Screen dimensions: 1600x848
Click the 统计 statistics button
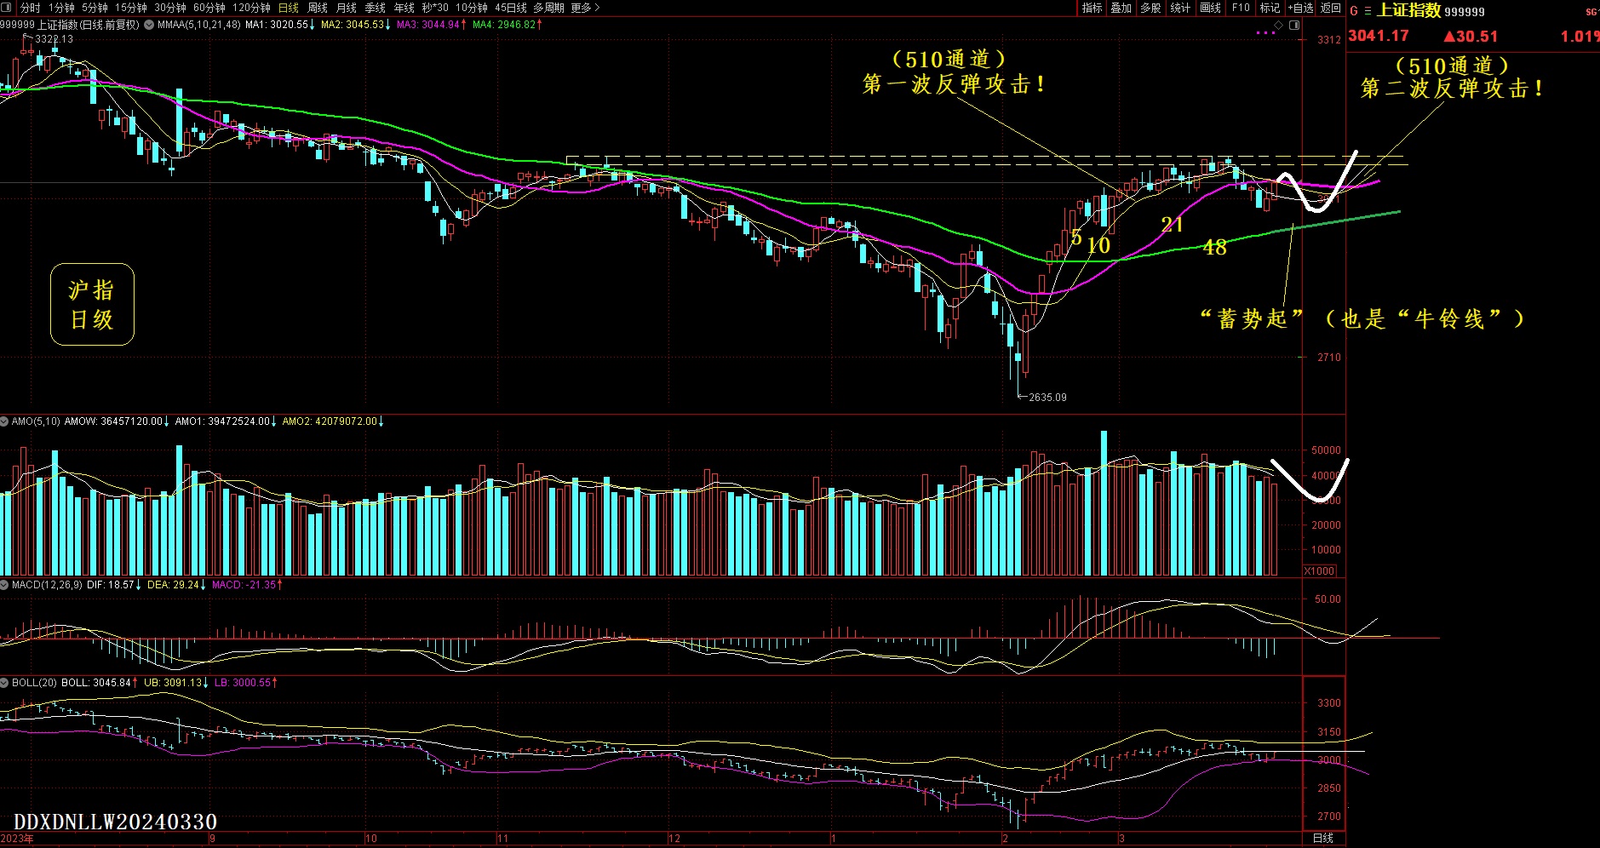1181,8
